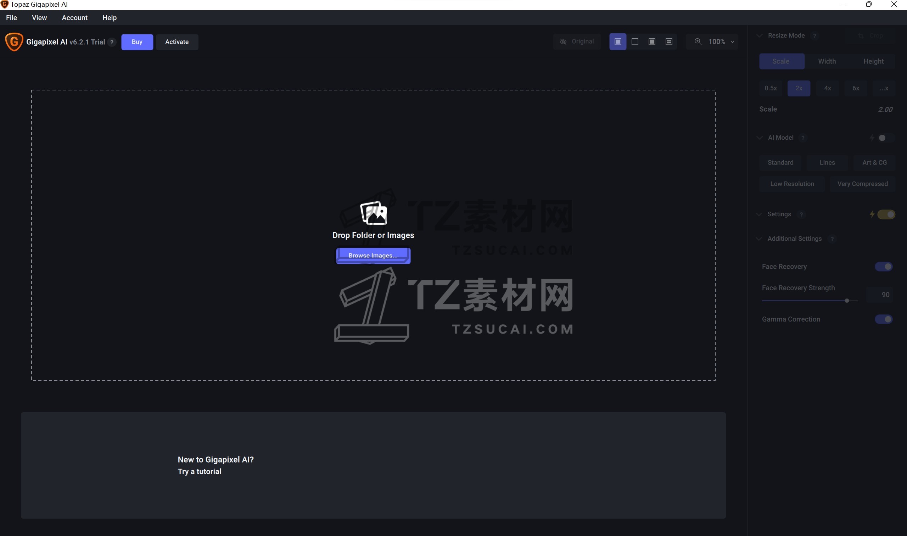
Task: Select the Standard AI model
Action: [780, 163]
